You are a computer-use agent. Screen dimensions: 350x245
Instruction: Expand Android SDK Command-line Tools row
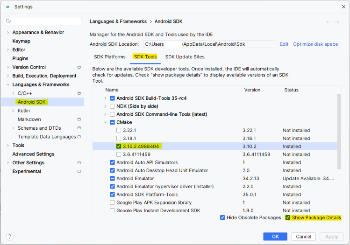click(105, 114)
